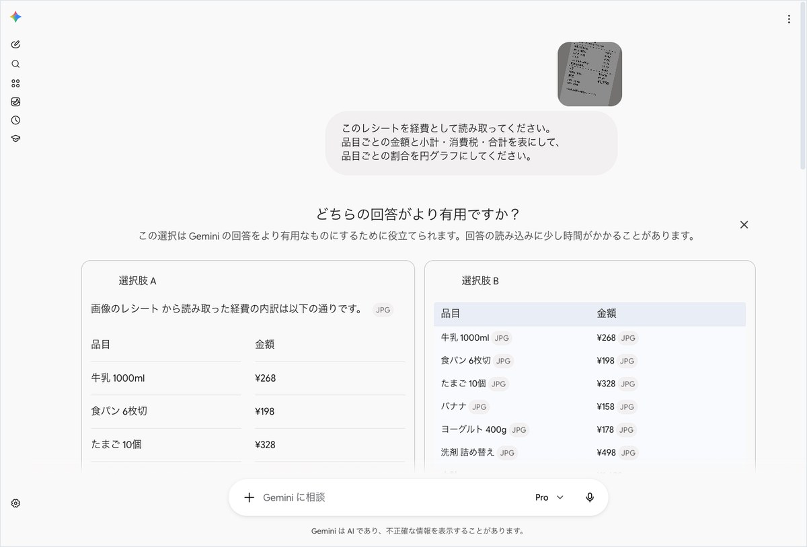Open the uploaded receipt thumbnail
Viewport: 807px width, 547px height.
tap(590, 74)
